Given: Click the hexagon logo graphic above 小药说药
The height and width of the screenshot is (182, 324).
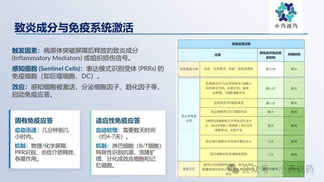Looking at the screenshot, I should (286, 12).
